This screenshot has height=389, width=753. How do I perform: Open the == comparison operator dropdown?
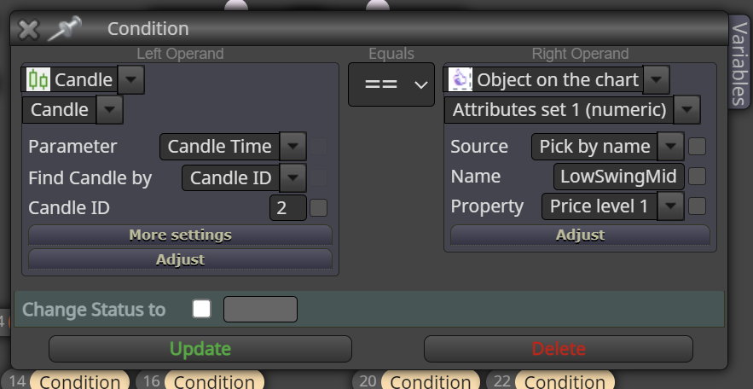(x=391, y=84)
